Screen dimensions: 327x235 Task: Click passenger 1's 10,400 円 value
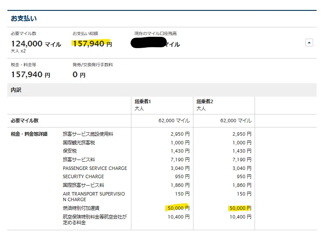click(179, 217)
